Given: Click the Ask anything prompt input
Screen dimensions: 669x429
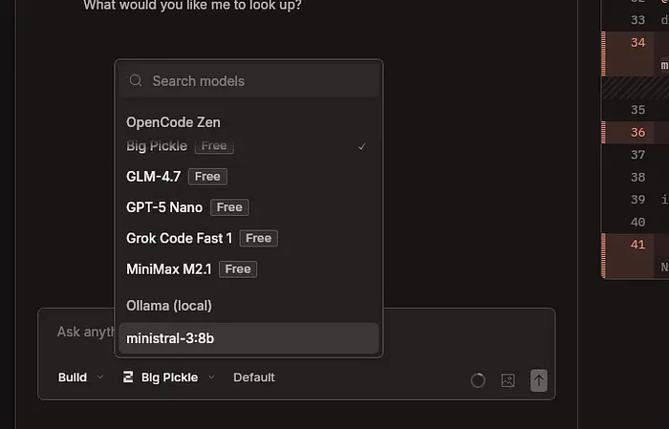Looking at the screenshot, I should (76, 332).
